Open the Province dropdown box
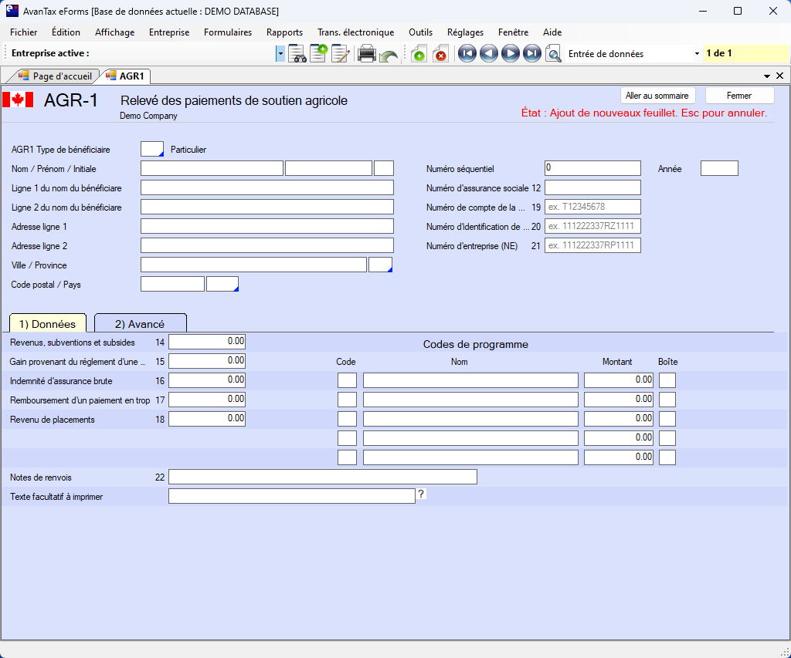Image resolution: width=791 pixels, height=658 pixels. [381, 265]
